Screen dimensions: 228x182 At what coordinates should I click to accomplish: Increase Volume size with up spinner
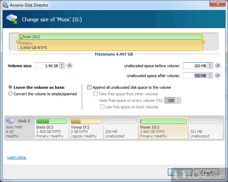point(62,64)
